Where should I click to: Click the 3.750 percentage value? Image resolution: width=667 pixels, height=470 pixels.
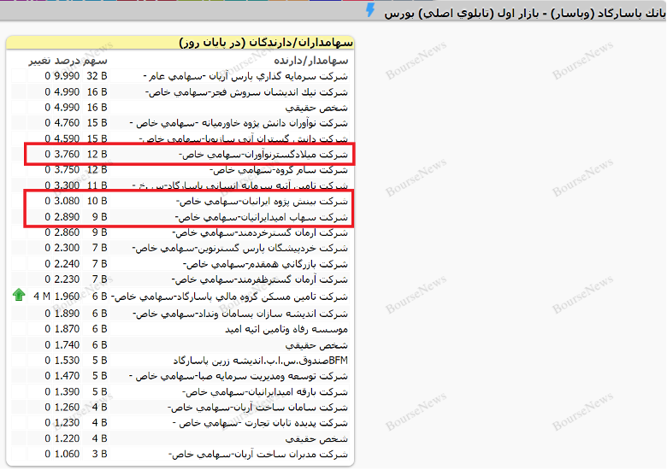click(67, 169)
